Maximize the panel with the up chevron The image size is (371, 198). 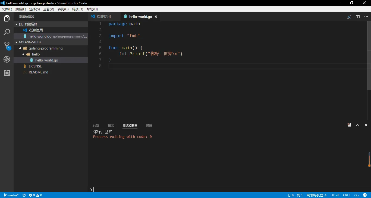[358, 125]
